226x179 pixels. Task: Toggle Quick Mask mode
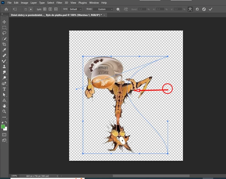pos(4,135)
